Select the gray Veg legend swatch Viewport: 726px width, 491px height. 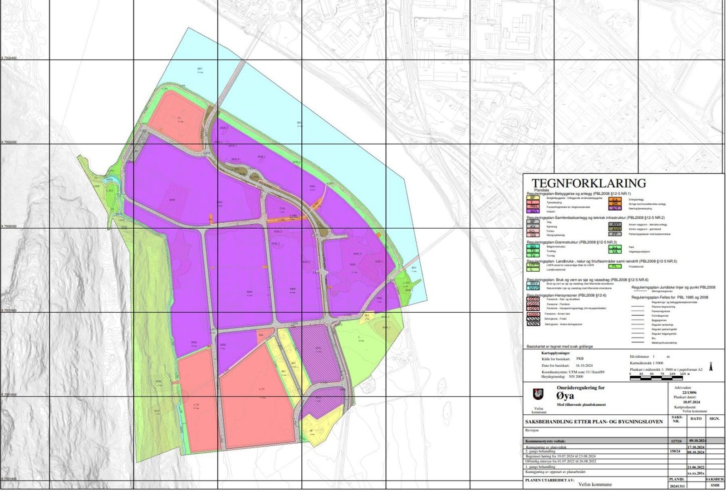click(x=532, y=222)
